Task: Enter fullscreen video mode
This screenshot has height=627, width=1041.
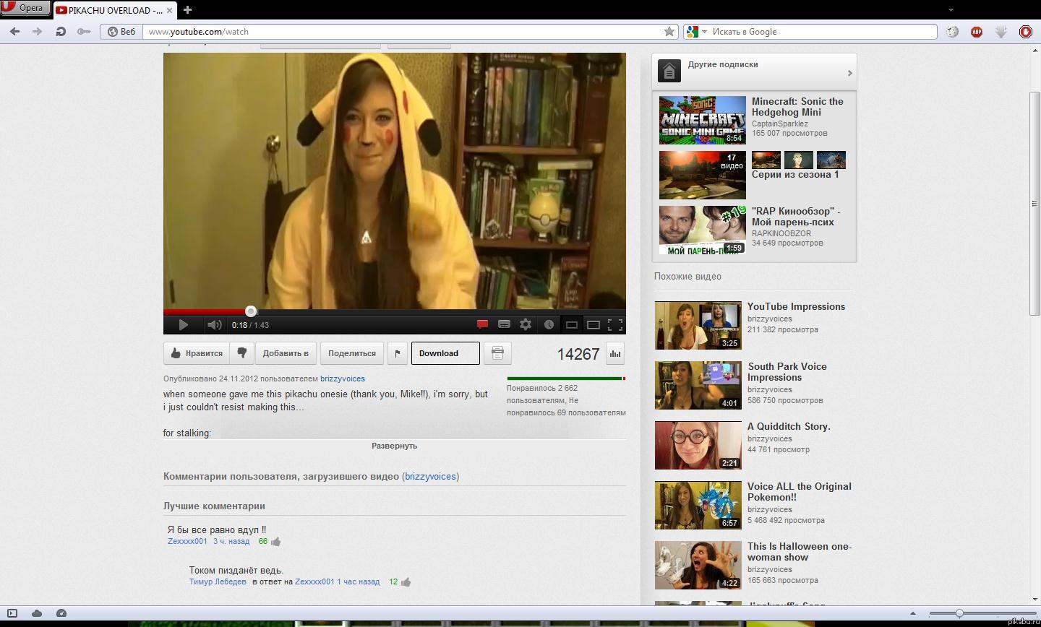Action: coord(616,324)
